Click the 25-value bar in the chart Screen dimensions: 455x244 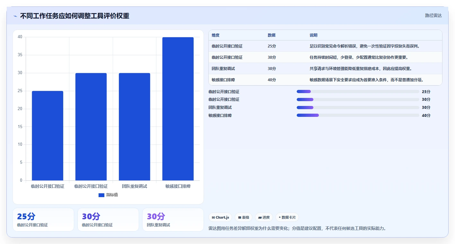(x=48, y=136)
